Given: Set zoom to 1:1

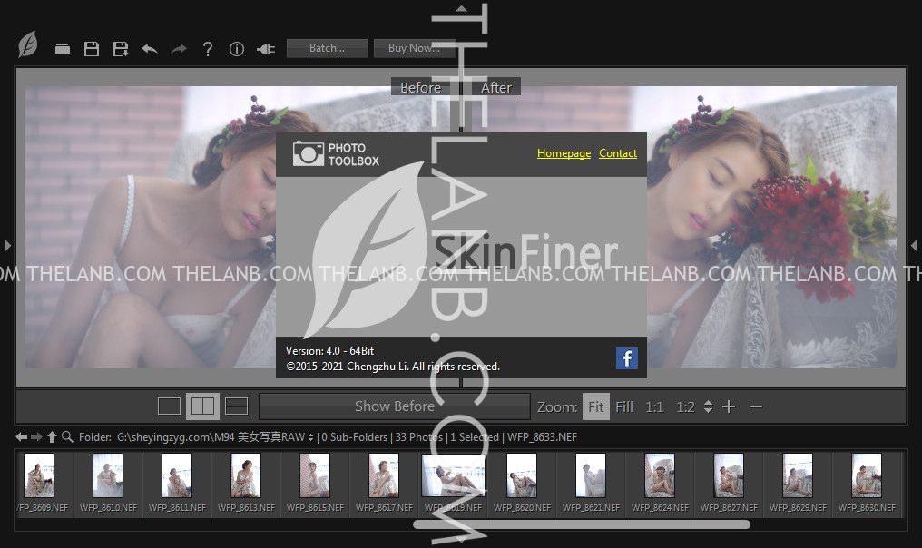Looking at the screenshot, I should (654, 407).
